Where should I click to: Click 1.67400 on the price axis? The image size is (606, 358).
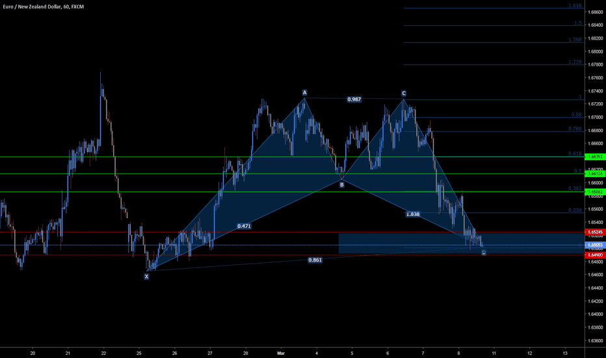[x=595, y=91]
